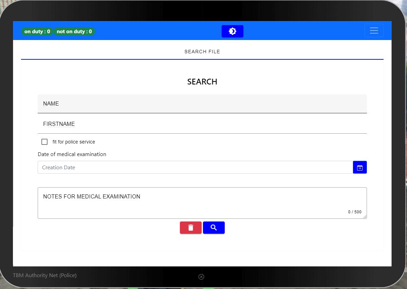The width and height of the screenshot is (407, 289).
Task: Click the 'fit for police service' label
Action: click(74, 142)
